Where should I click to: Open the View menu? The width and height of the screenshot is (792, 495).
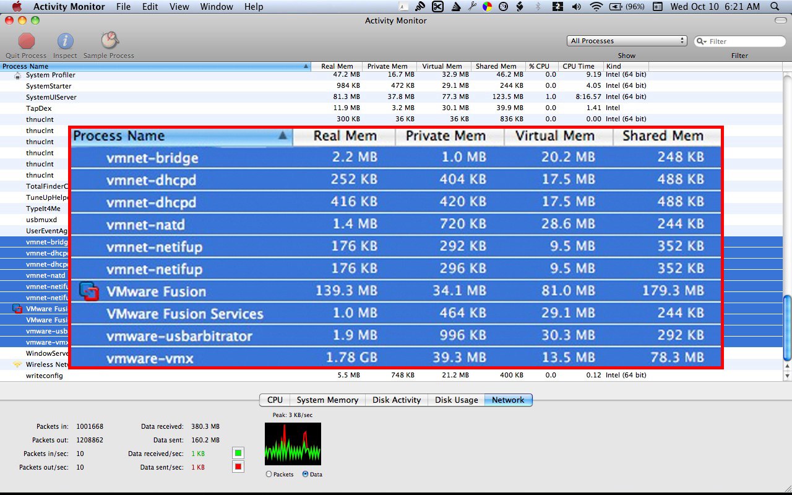click(179, 7)
